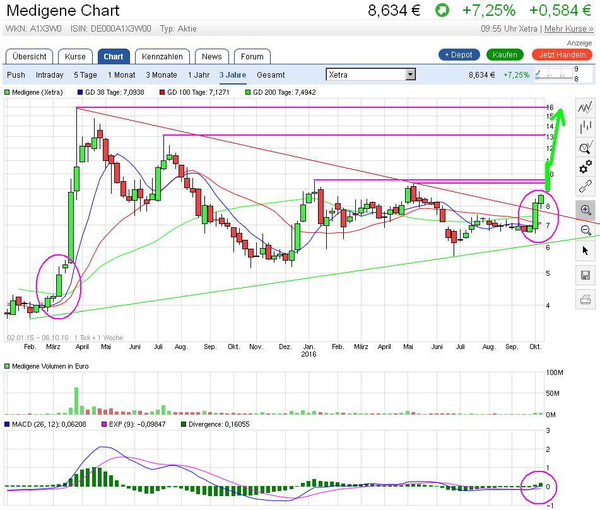Open the Xetra exchange selection box
This screenshot has height=510, width=600.
tap(371, 74)
